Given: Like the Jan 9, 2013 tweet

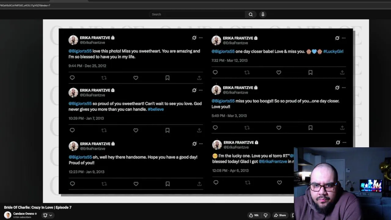Looking at the screenshot, I should point(136,184).
